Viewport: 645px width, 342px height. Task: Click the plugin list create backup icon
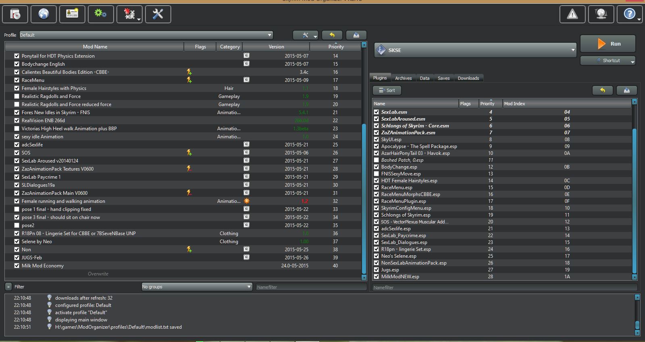(x=627, y=90)
